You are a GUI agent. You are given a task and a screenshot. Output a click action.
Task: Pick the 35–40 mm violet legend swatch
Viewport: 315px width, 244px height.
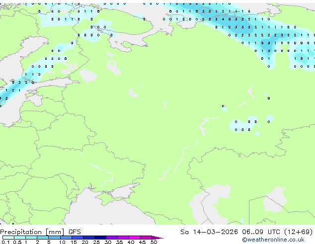123,238
